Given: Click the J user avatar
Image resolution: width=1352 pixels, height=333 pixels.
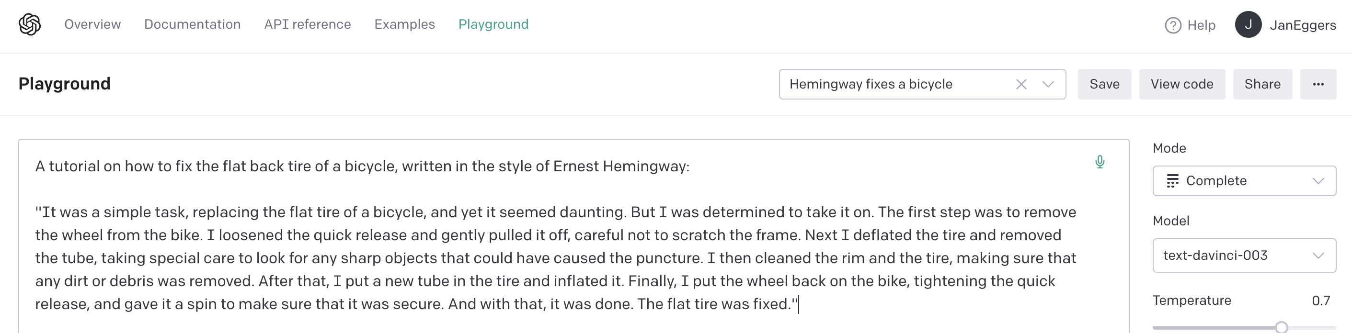Looking at the screenshot, I should click(1248, 25).
